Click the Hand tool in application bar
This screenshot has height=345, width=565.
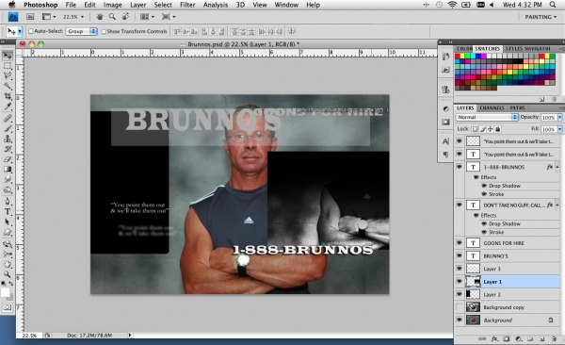pos(100,17)
